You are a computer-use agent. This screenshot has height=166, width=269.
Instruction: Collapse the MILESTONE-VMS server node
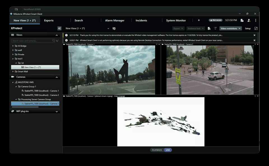(13, 82)
